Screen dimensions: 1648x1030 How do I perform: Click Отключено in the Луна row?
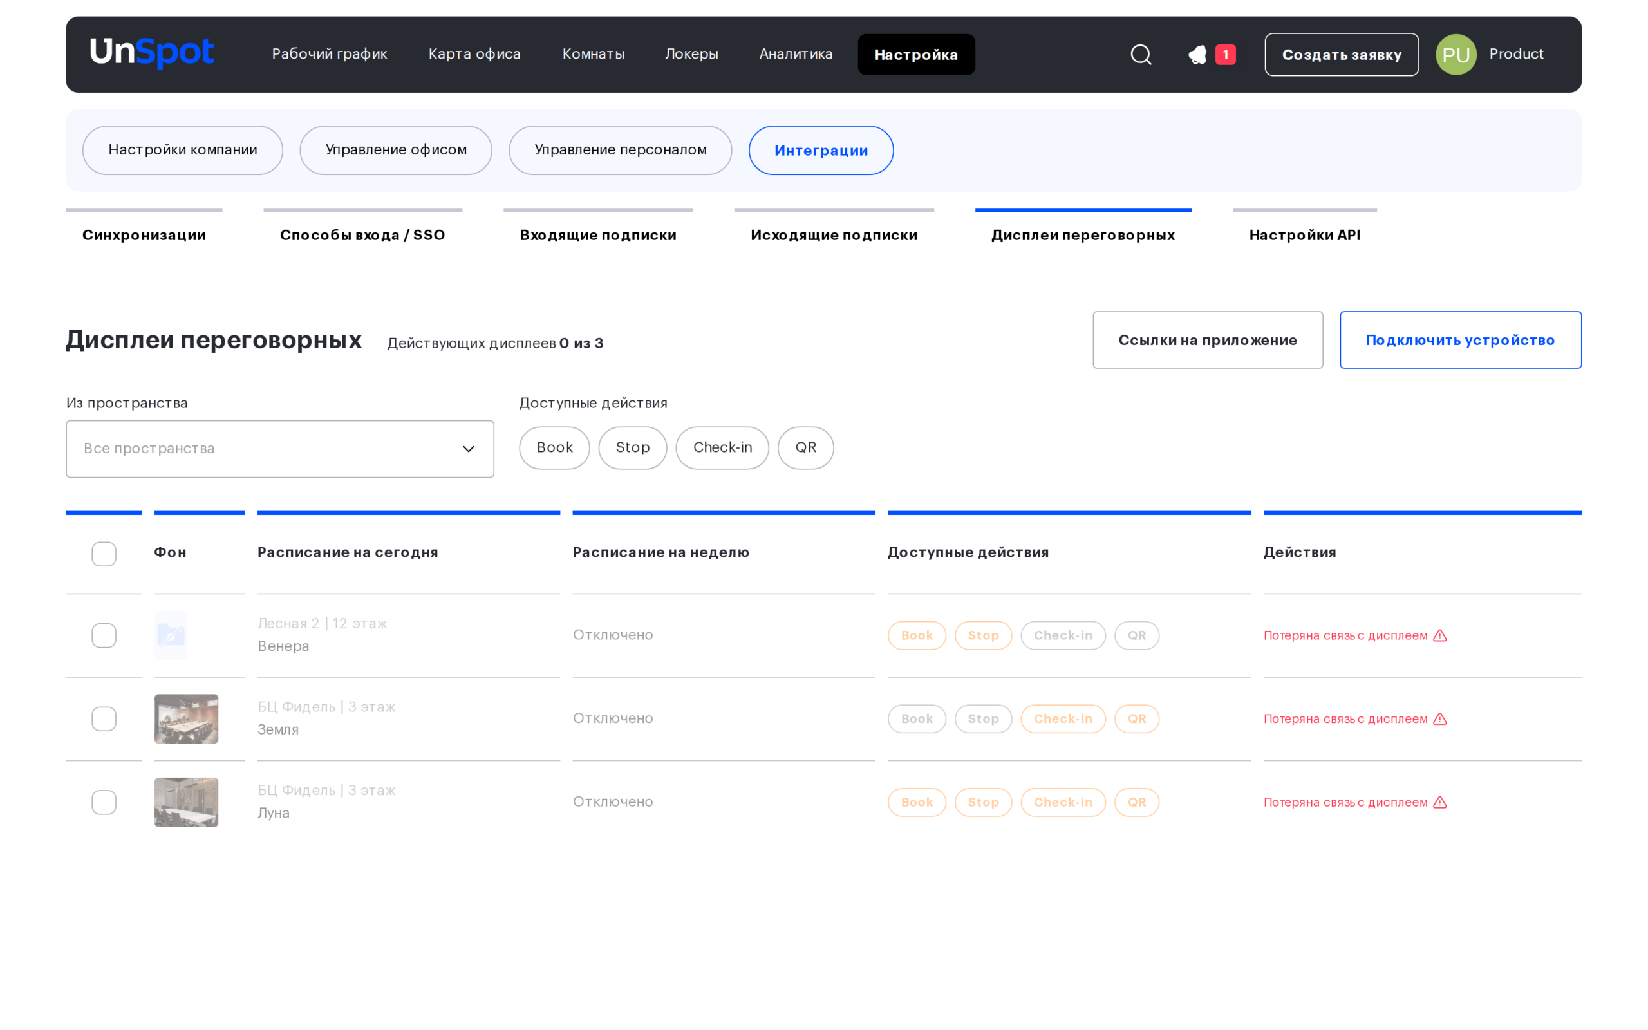[613, 802]
